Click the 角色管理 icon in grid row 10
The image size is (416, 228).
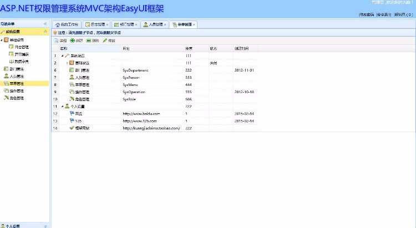[x=72, y=99]
